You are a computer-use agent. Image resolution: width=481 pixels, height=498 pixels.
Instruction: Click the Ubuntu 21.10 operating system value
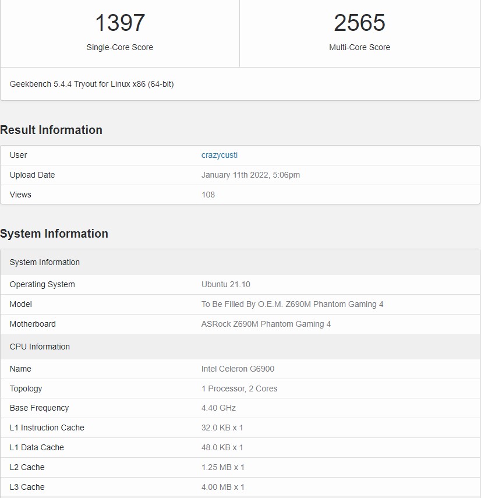point(226,284)
